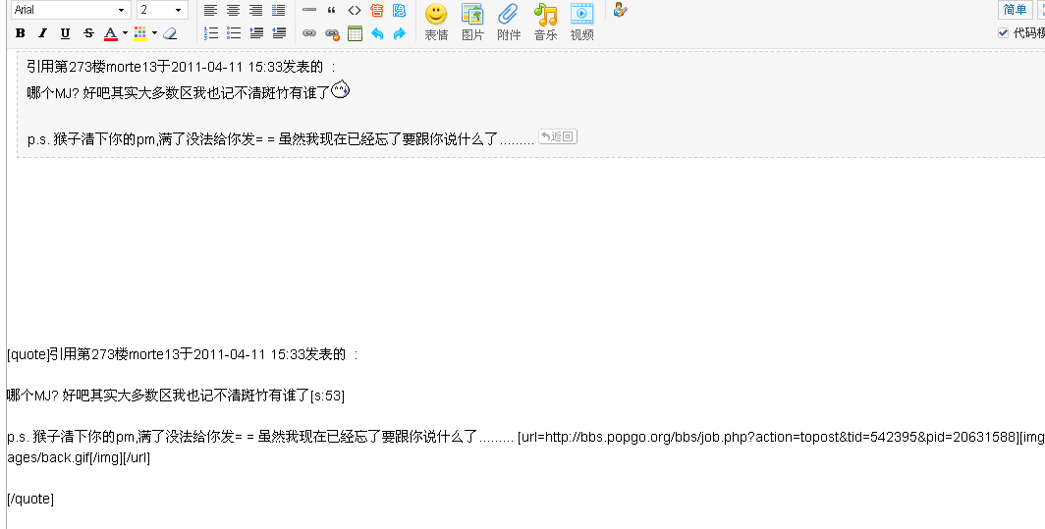
Task: Insert a hyperlink with chain icon
Action: (309, 33)
